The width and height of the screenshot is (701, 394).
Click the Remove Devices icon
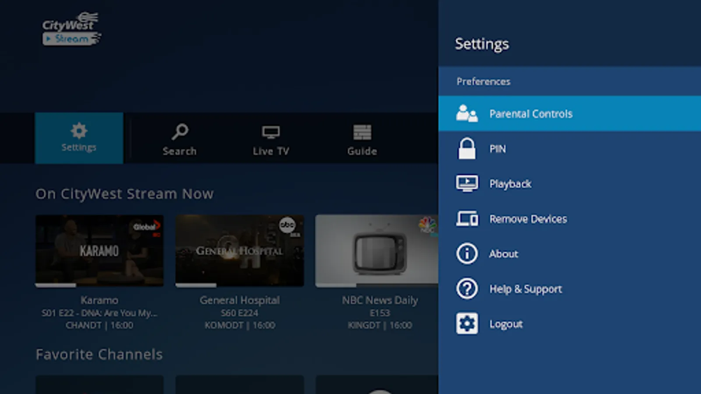coord(467,218)
